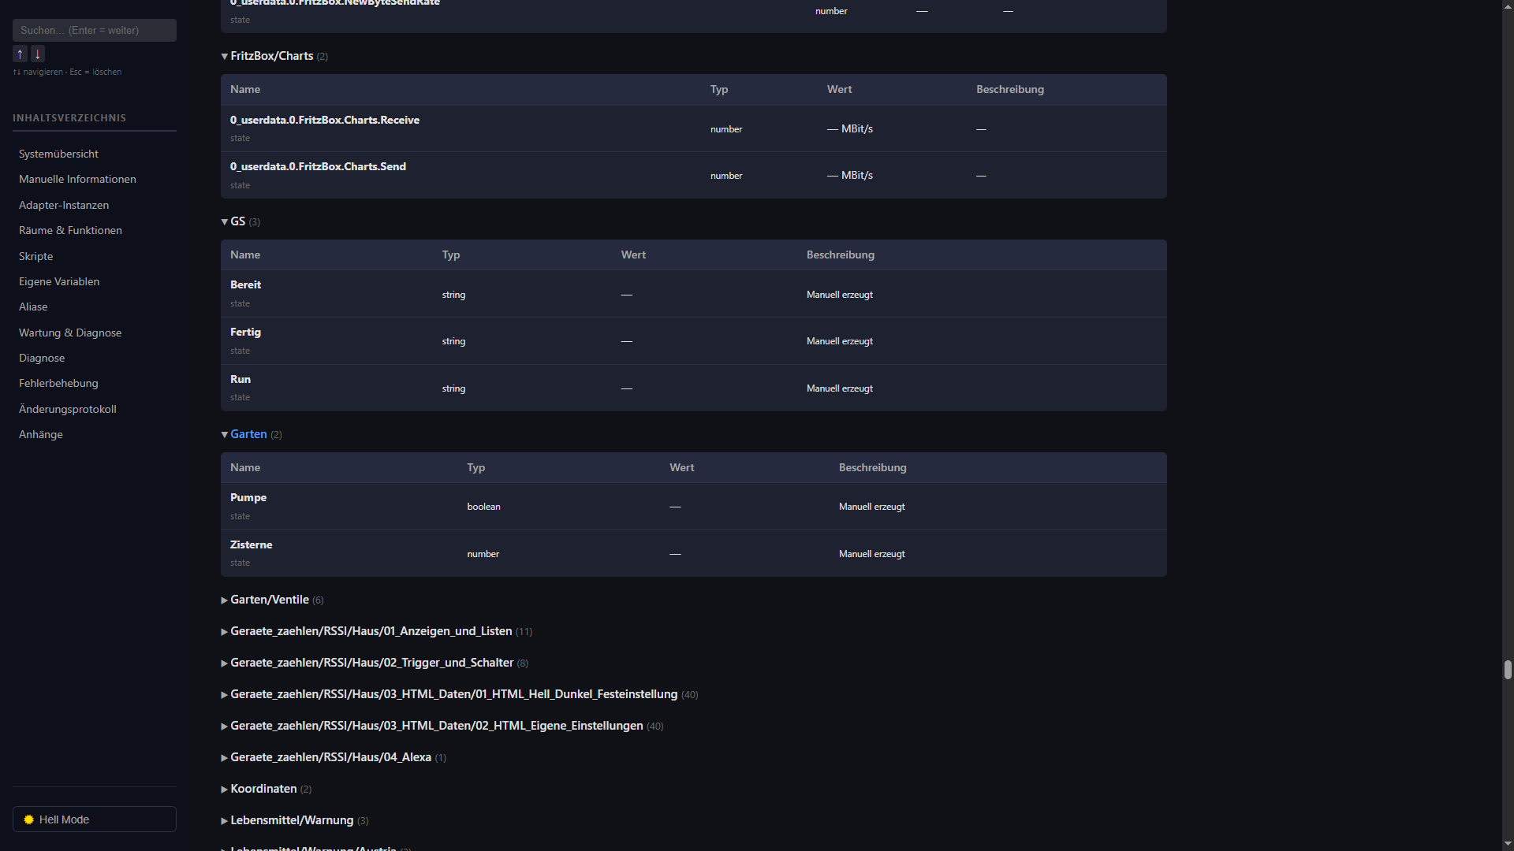Viewport: 1514px width, 851px height.
Task: Click the expand arrow next to Lebensmittel/Warnung
Action: click(224, 820)
